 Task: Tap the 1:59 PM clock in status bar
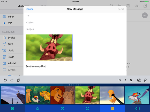(75, 2)
